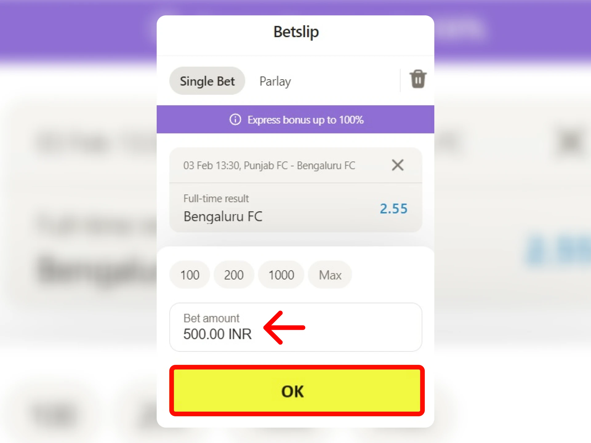This screenshot has height=443, width=591.
Task: Remove the Punjab FC - Bengaluru FC bet
Action: click(398, 165)
